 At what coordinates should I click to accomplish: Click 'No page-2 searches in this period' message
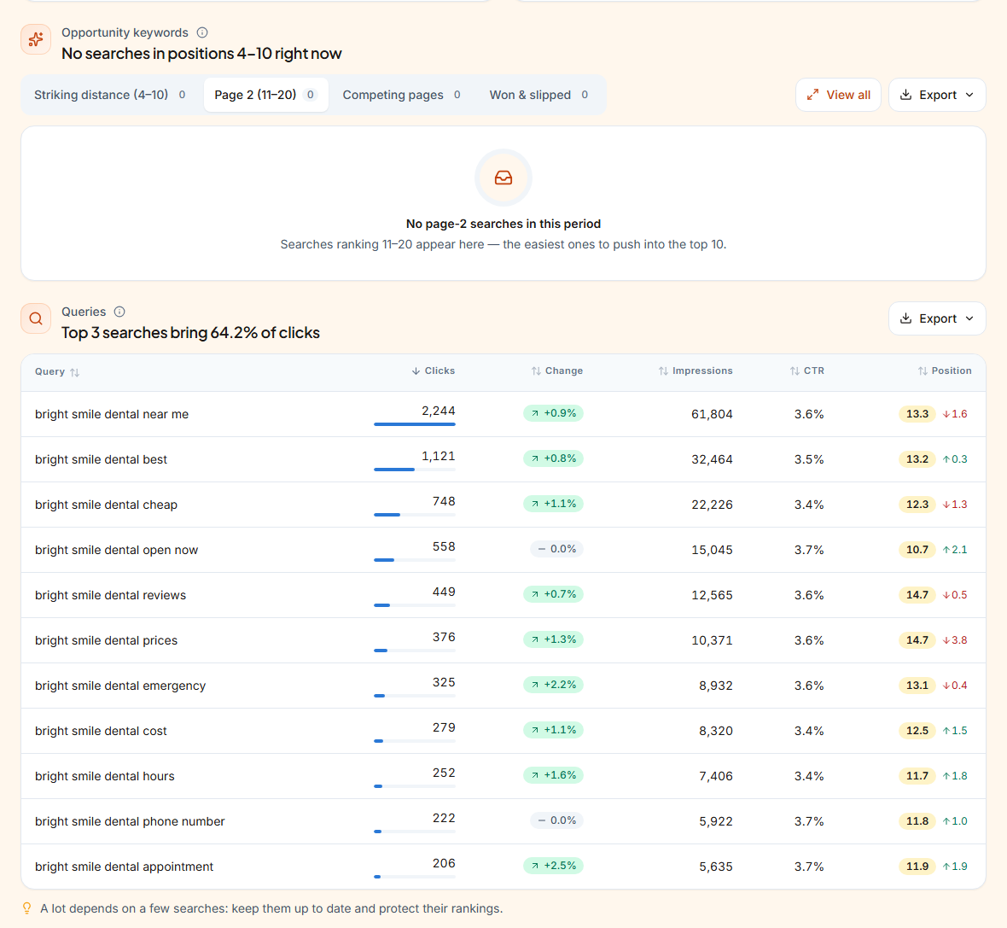503,224
